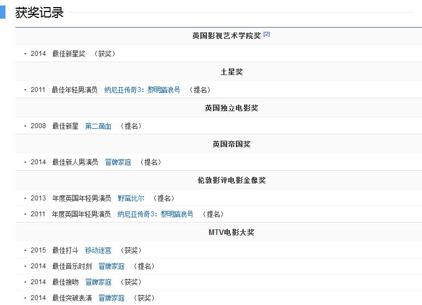Click 最佳突破表演 award text

pos(72,298)
